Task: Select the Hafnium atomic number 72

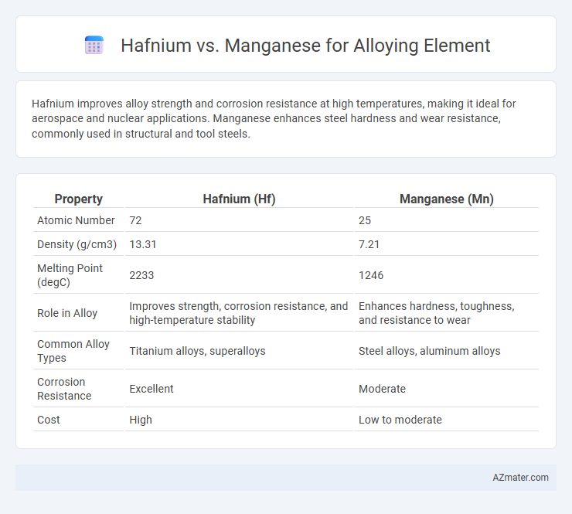Action: [x=135, y=220]
